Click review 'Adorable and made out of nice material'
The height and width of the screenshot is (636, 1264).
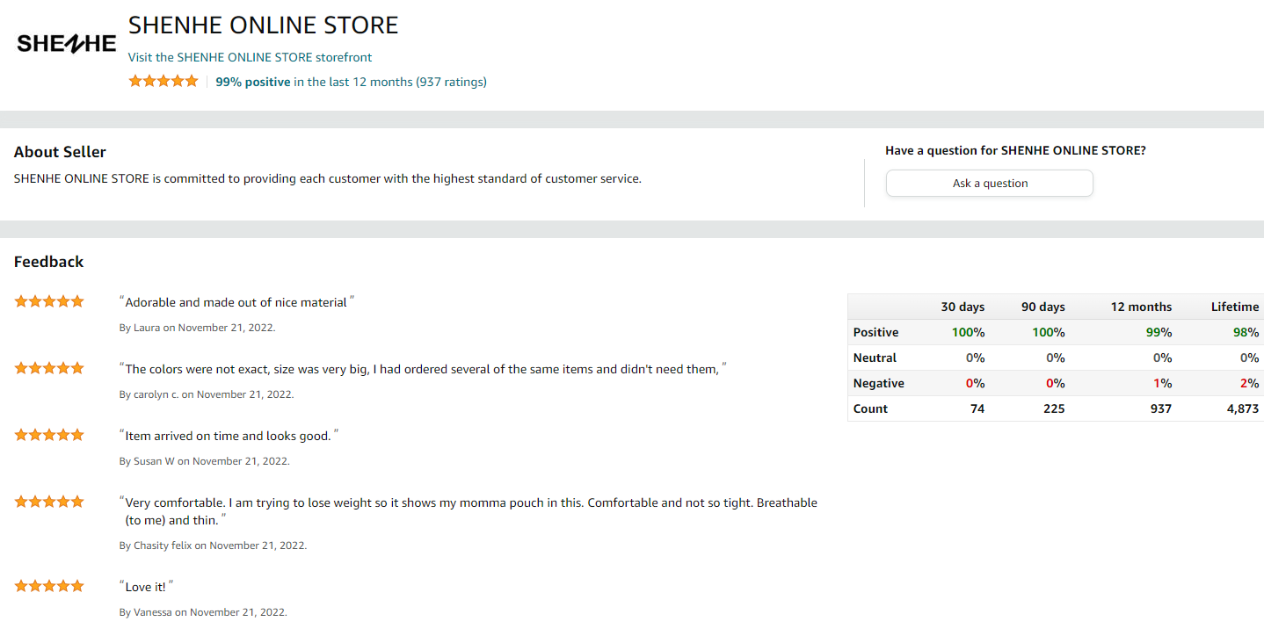(236, 302)
